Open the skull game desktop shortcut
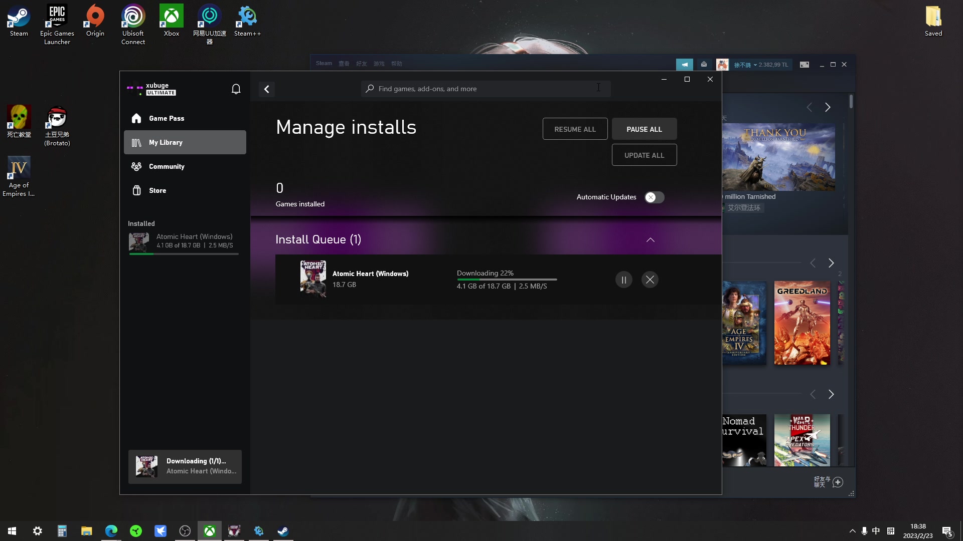 click(x=19, y=122)
